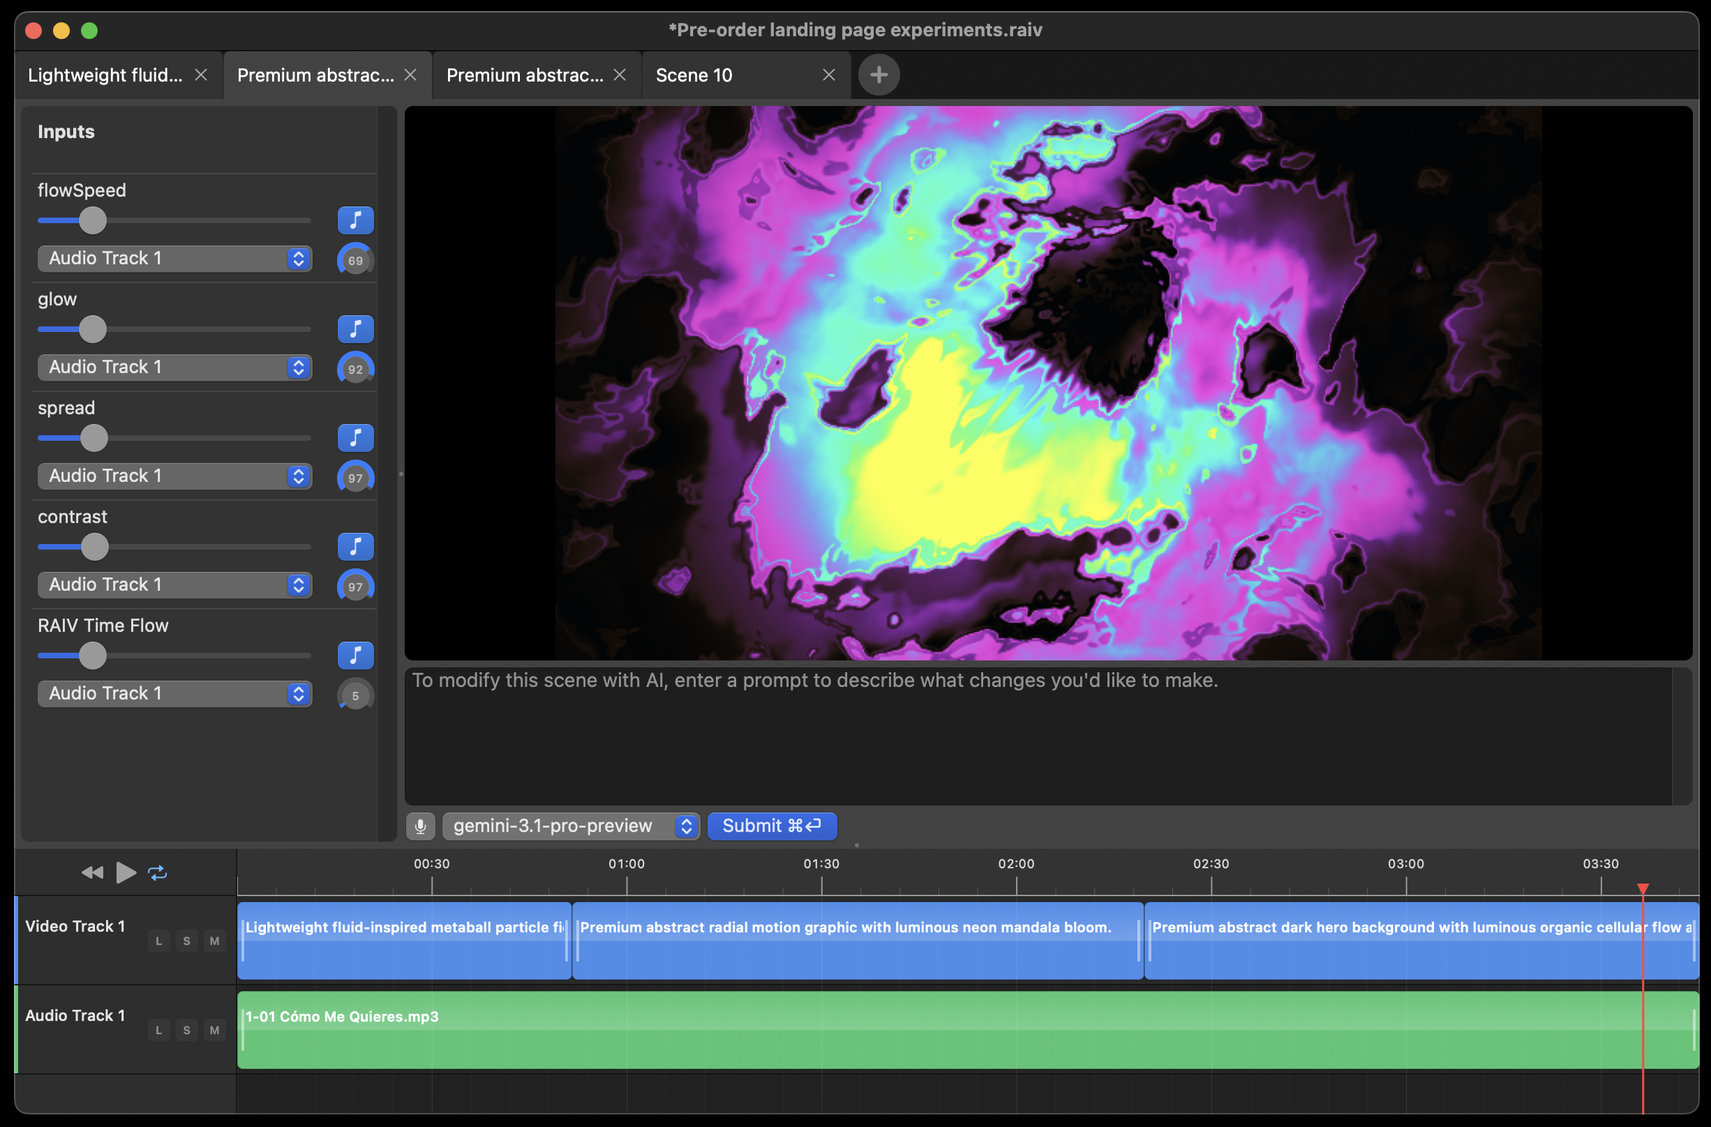The width and height of the screenshot is (1711, 1127).
Task: Focus the AI scene prompt text field
Action: (1038, 736)
